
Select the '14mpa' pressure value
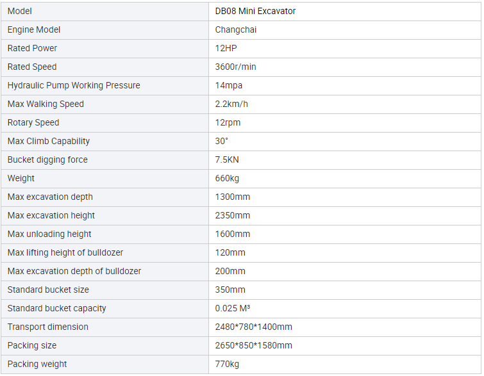pyautogui.click(x=229, y=86)
